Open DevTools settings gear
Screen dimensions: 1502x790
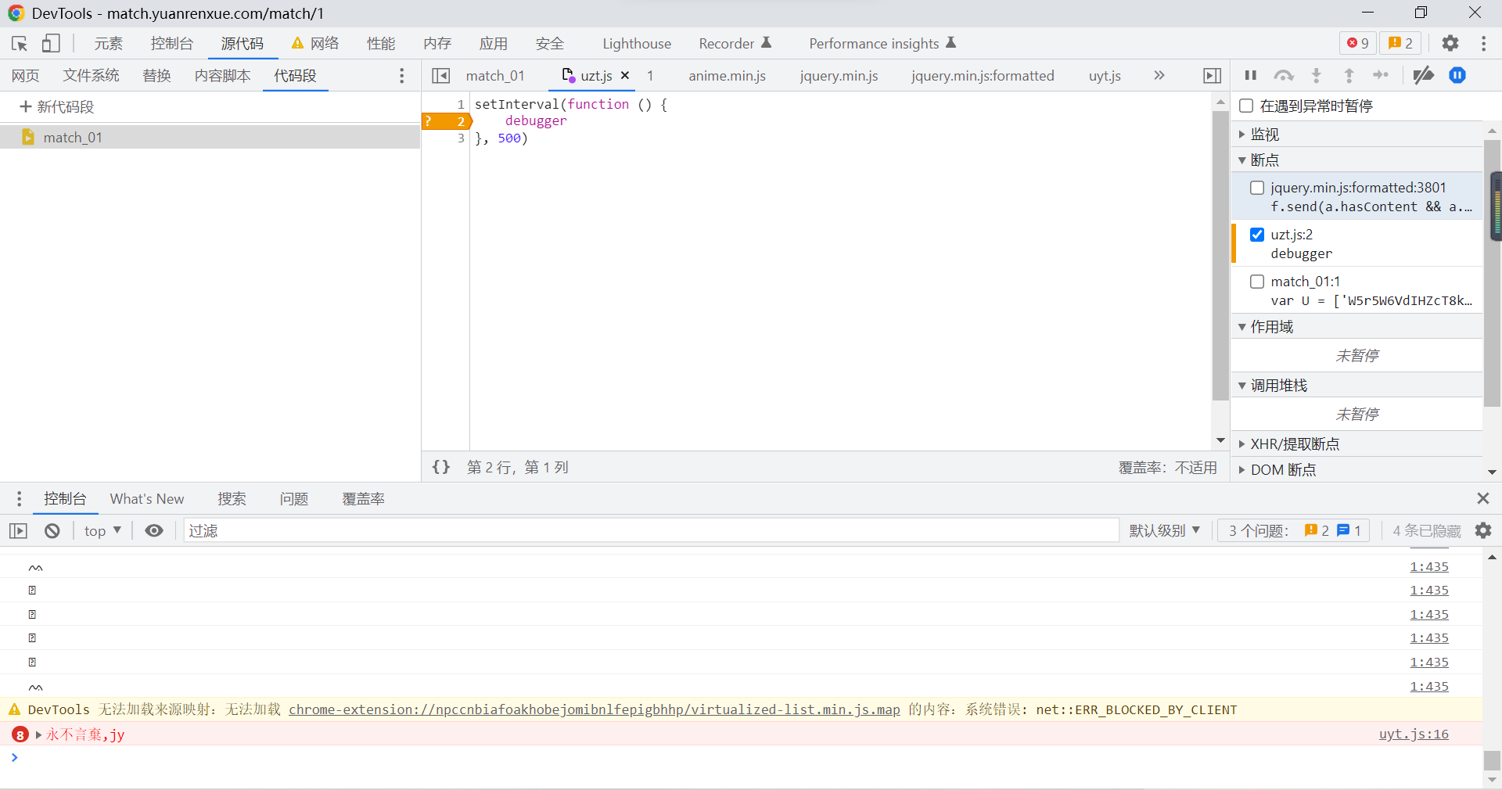1450,44
